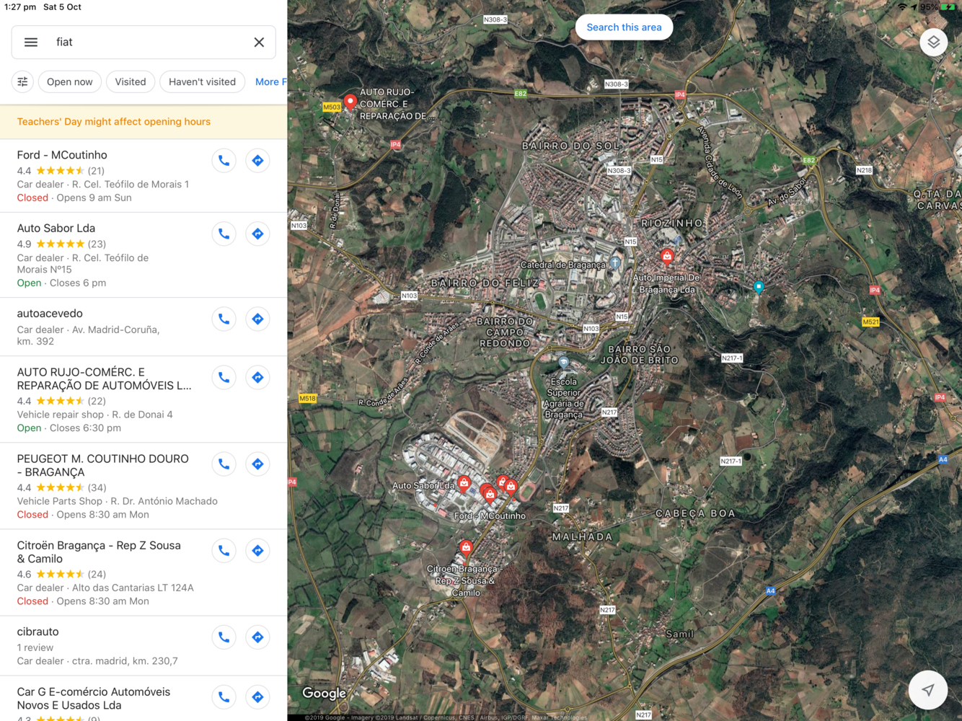Open the 'Ford - MCoutinho' result title
962x721 pixels.
coord(62,155)
